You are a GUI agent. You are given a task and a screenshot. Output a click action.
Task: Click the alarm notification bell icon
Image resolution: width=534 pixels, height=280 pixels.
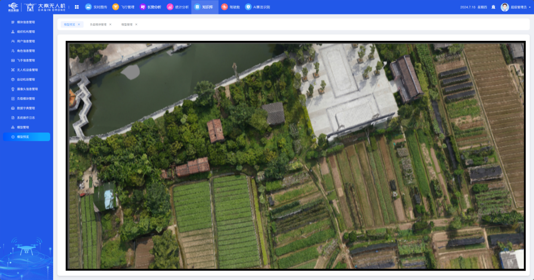click(493, 7)
